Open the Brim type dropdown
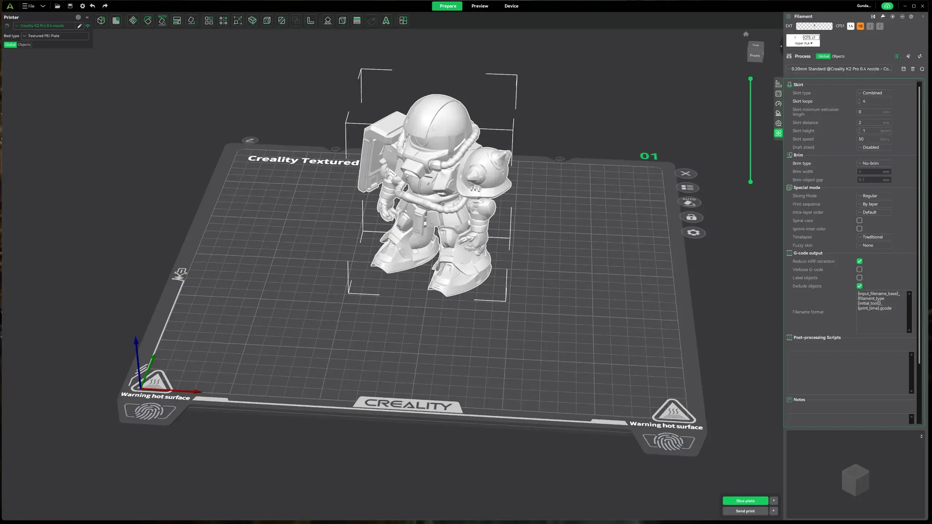This screenshot has height=524, width=932. (874, 163)
